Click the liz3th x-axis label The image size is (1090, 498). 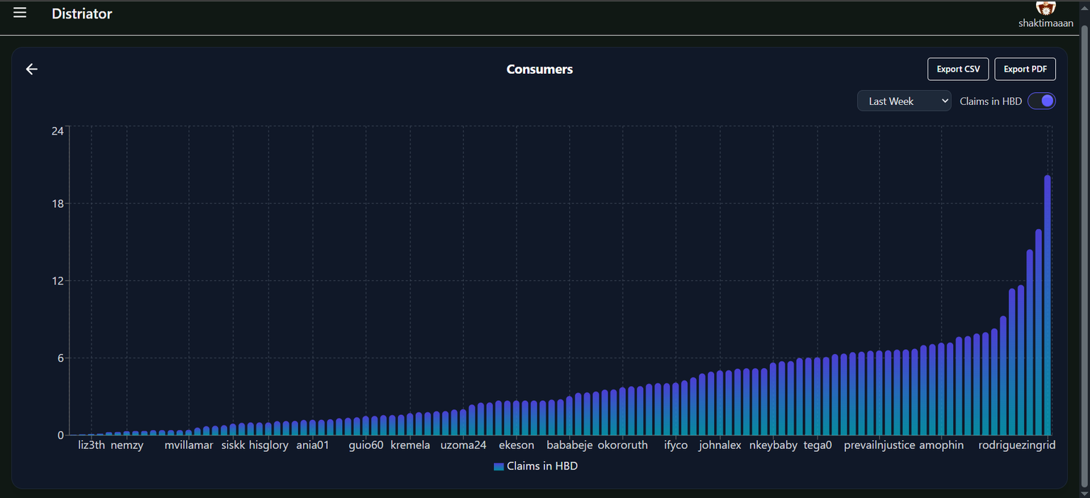pyautogui.click(x=92, y=446)
